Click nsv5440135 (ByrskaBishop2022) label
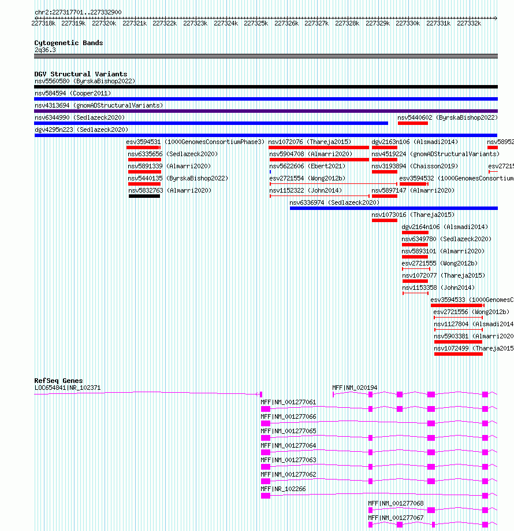The image size is (514, 531). tap(178, 179)
